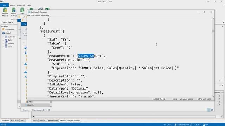Click the SUMX expression text
This screenshot has height=126, width=225.
click(x=129, y=68)
